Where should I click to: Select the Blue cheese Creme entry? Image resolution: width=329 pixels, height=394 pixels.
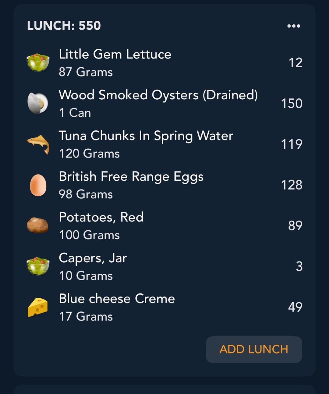[x=164, y=307]
